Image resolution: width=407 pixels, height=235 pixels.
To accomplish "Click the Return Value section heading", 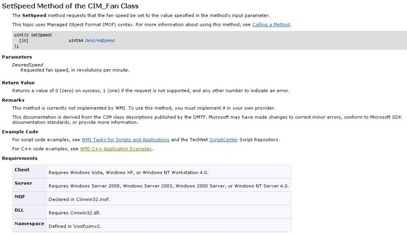I will tap(18, 82).
